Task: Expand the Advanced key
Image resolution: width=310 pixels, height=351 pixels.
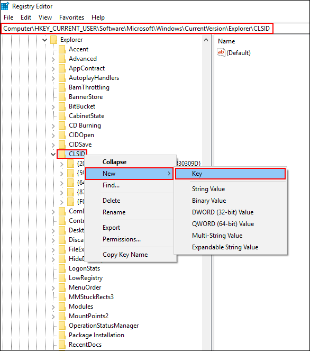Action: (53, 59)
